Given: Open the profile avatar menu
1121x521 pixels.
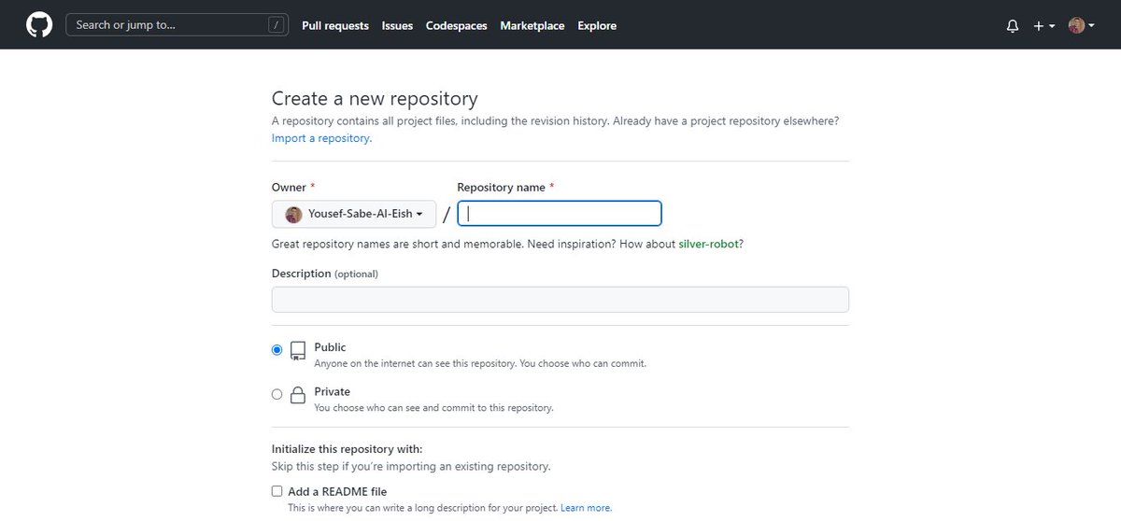Looking at the screenshot, I should tap(1079, 26).
